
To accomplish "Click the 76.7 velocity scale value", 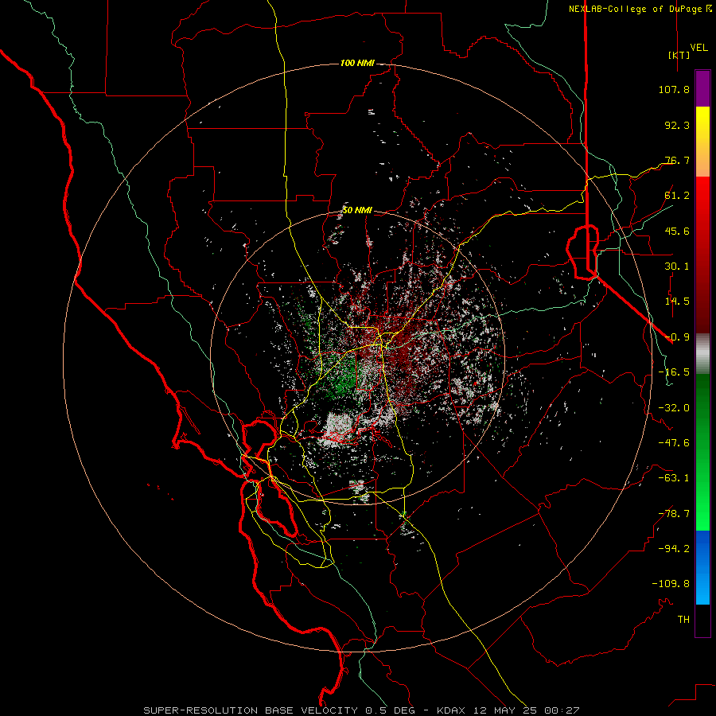I will tap(677, 160).
